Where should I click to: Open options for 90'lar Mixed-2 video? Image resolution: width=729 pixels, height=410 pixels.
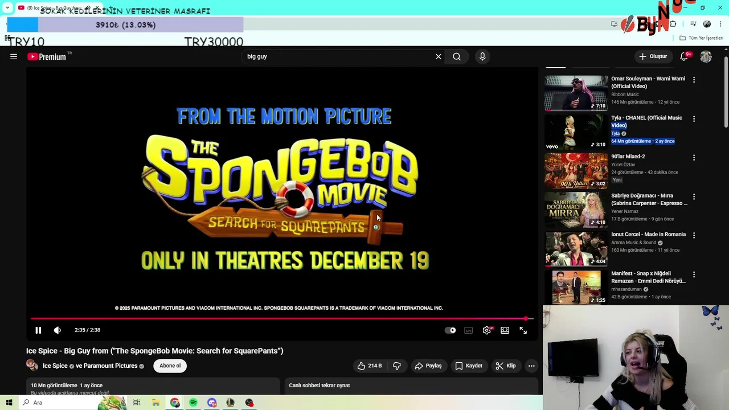(x=694, y=158)
